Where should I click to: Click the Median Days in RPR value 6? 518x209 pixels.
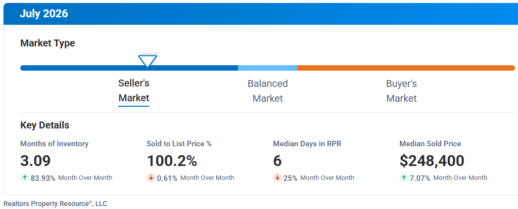click(278, 161)
